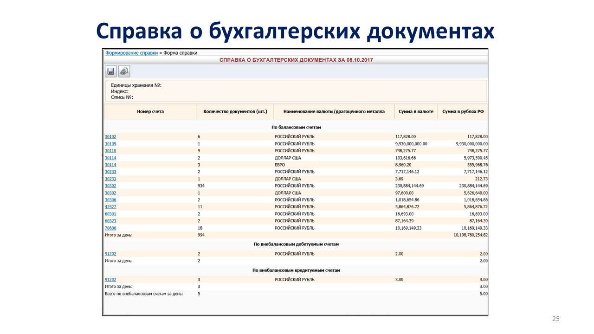Select account 70606 link
Screen dimensions: 594x334
coord(110,228)
